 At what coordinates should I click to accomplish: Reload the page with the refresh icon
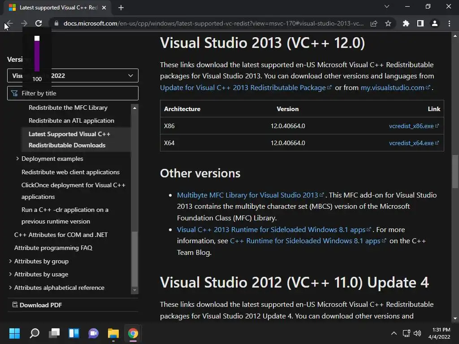[39, 23]
